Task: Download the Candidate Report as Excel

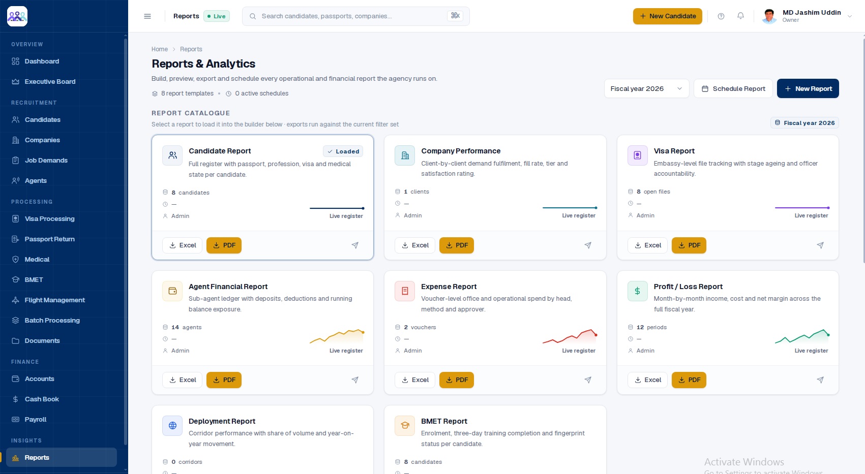Action: (183, 245)
